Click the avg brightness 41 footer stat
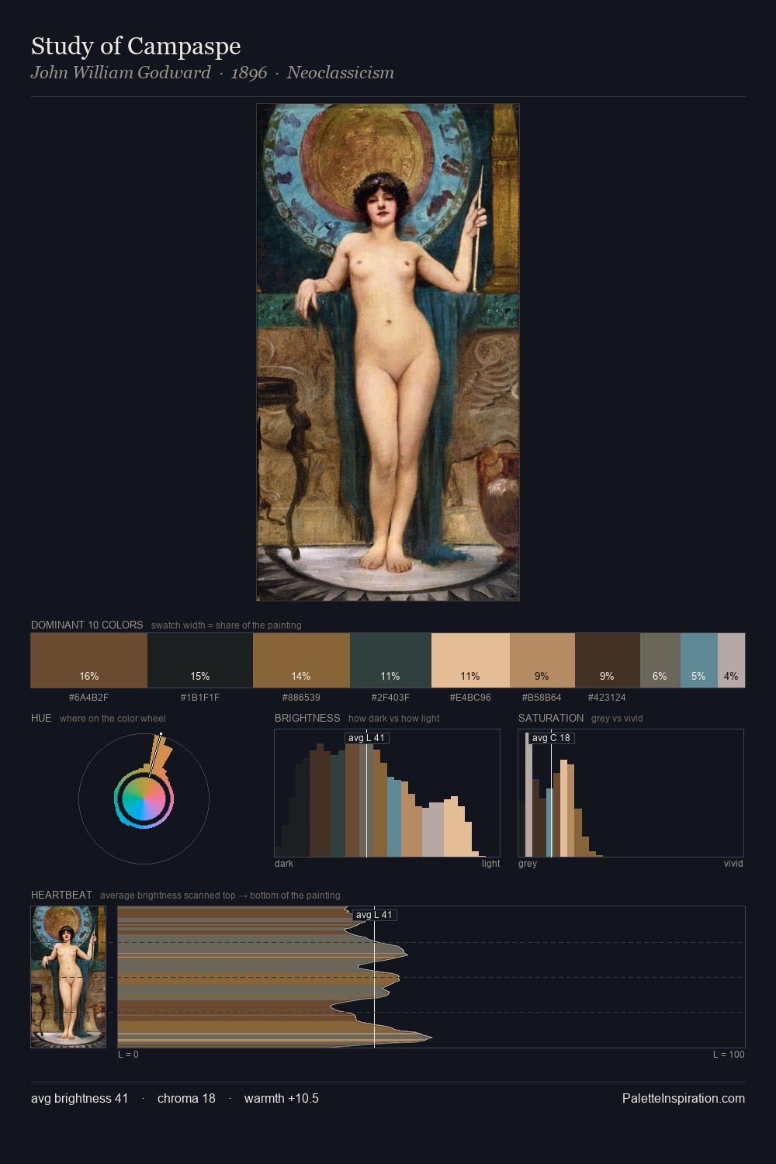776x1164 pixels. (x=79, y=1098)
